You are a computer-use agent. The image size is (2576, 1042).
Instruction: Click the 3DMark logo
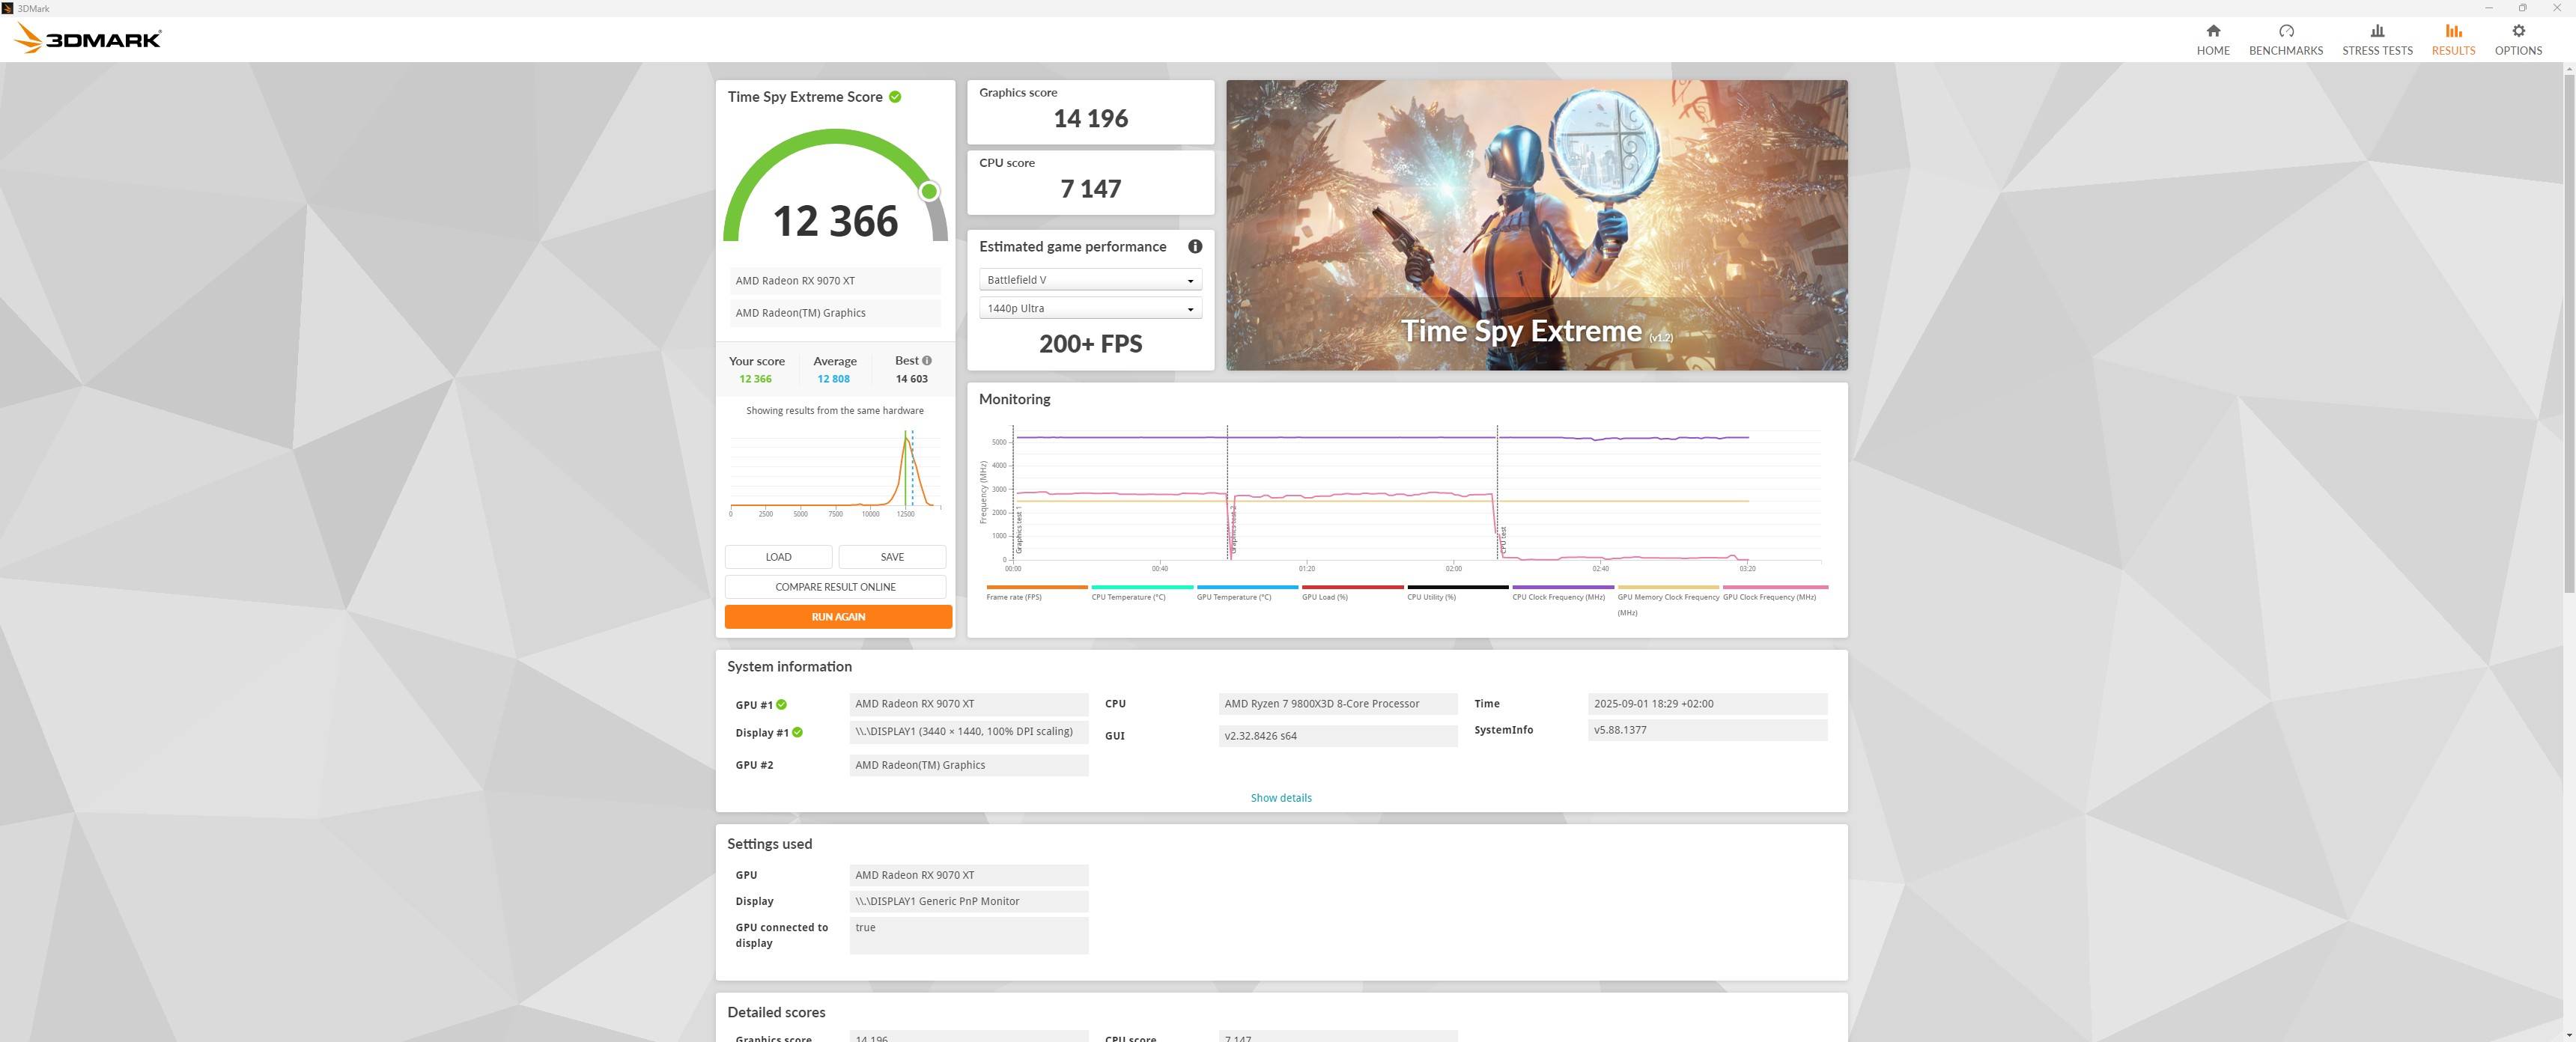pyautogui.click(x=88, y=39)
